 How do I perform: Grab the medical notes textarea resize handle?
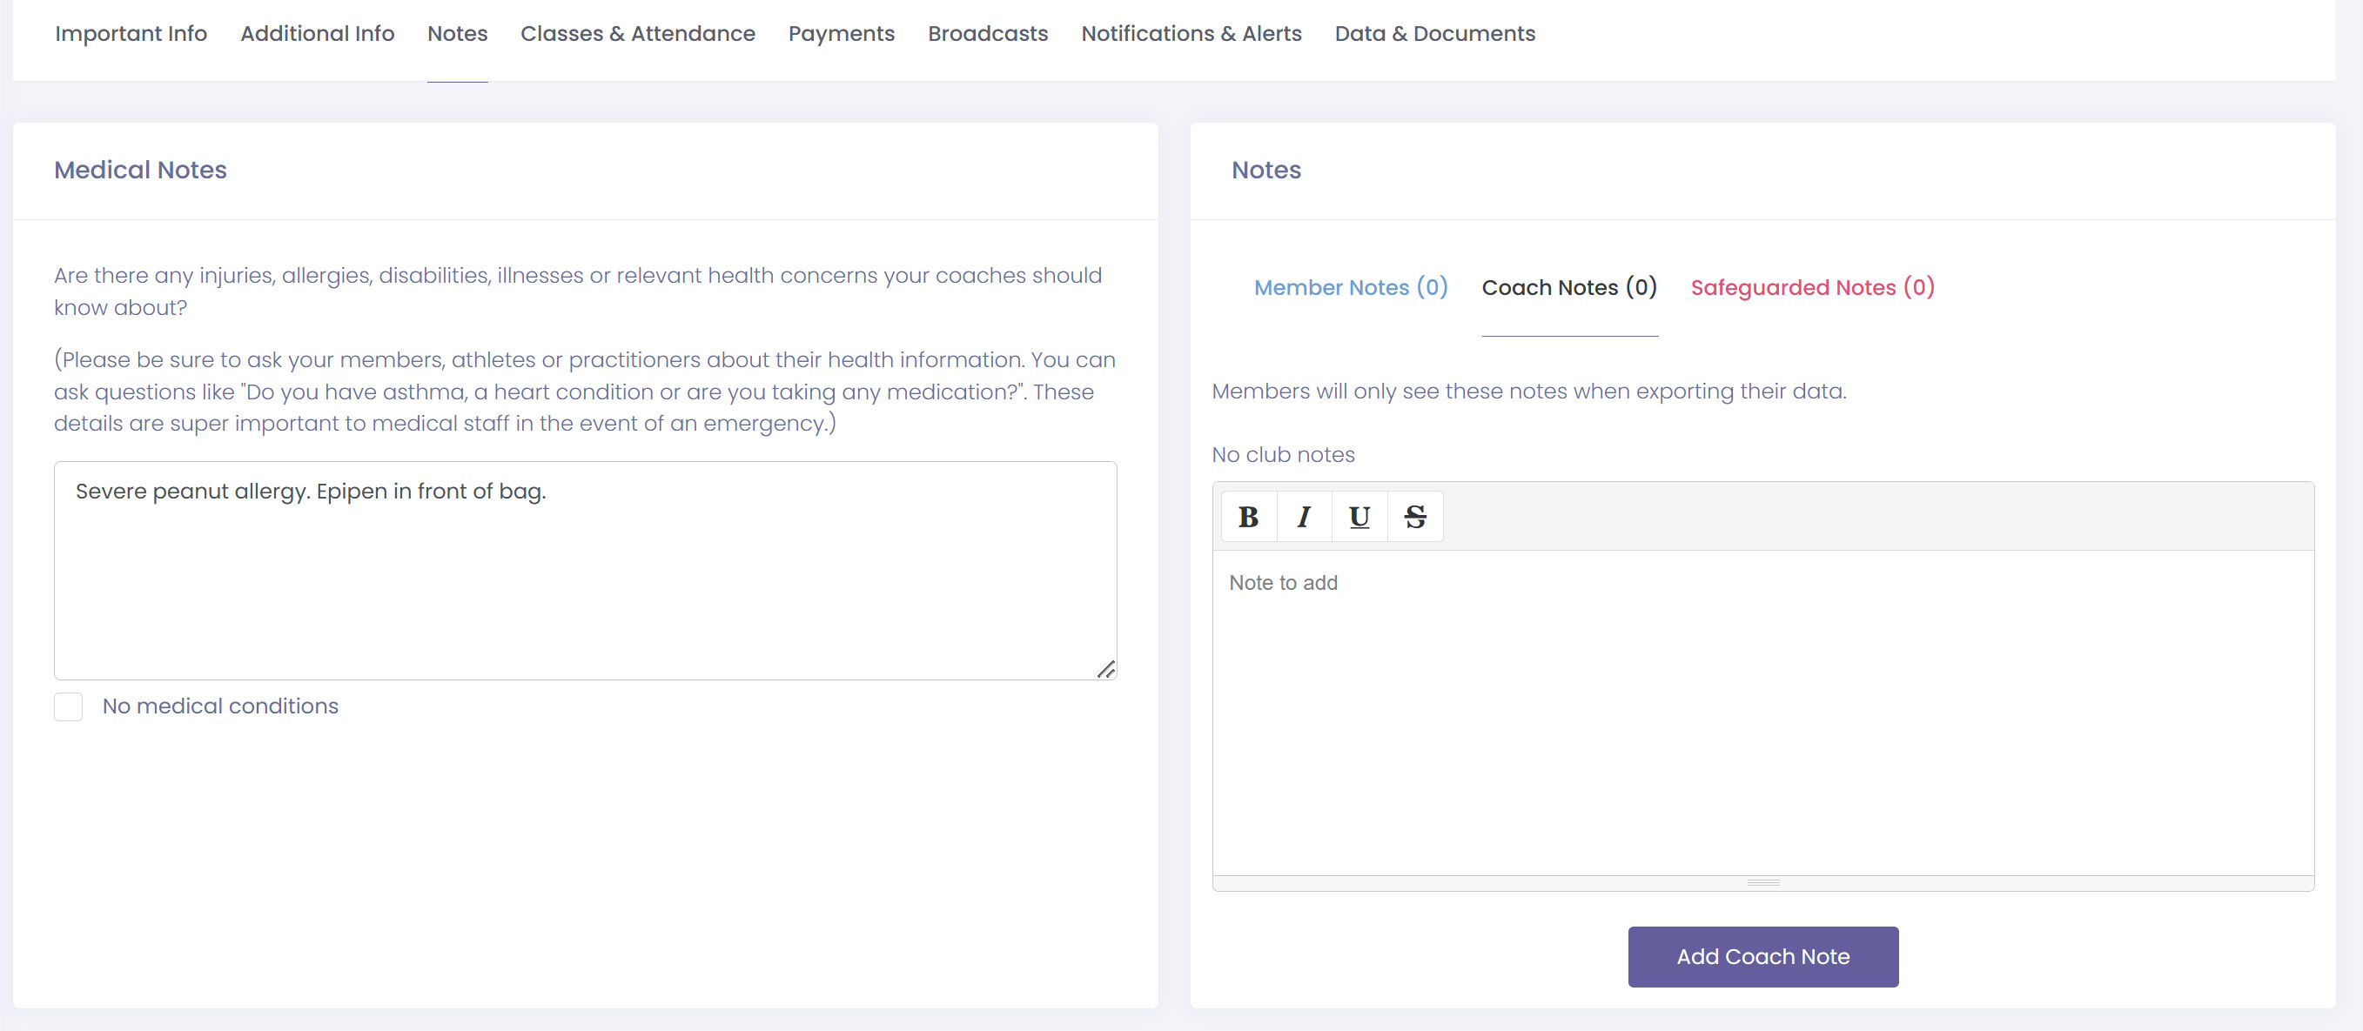pos(1106,670)
